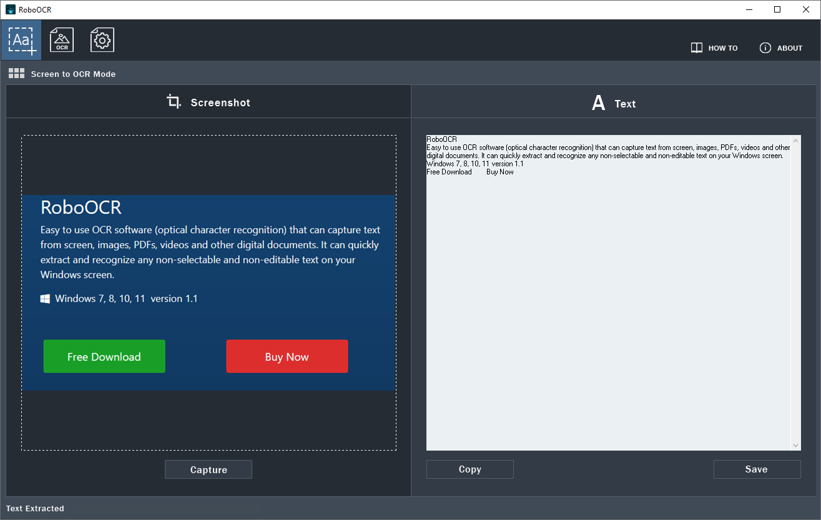Image resolution: width=821 pixels, height=520 pixels.
Task: Click the large A icon beside Text heading
Action: coord(598,103)
